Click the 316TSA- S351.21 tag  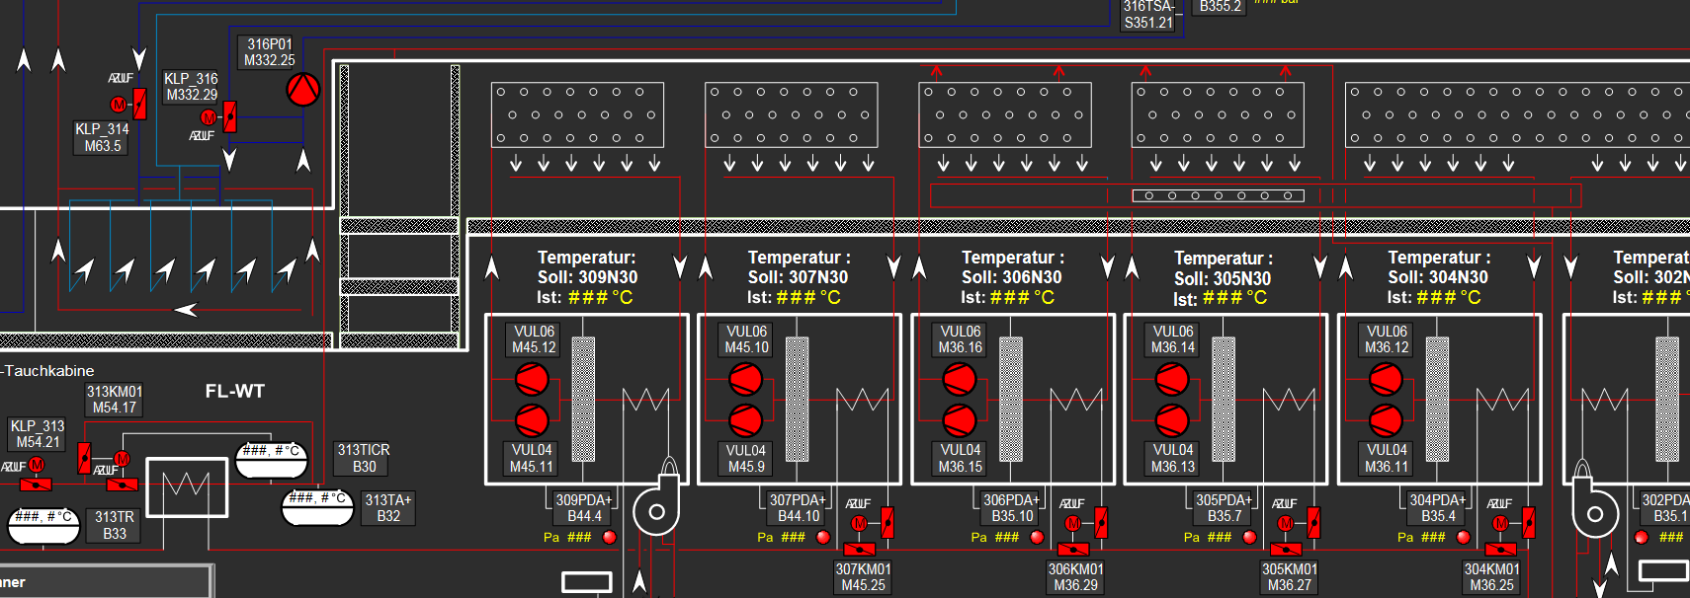click(x=1148, y=14)
